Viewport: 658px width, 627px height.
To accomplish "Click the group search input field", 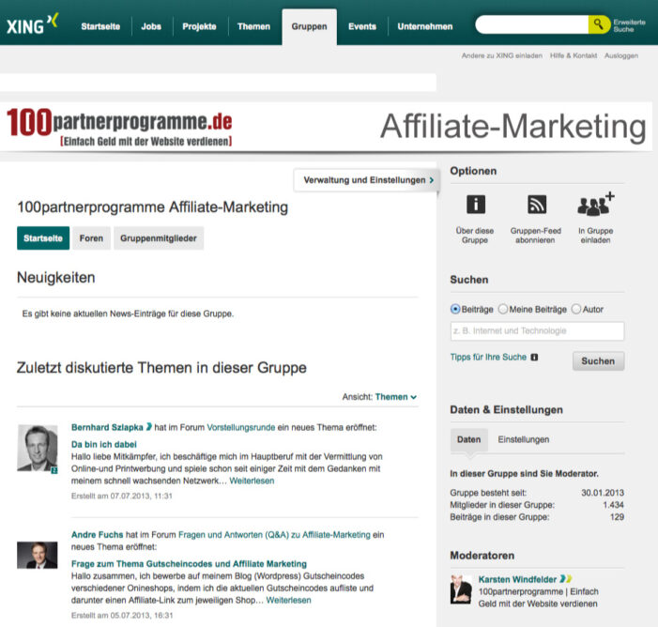I will (x=537, y=330).
